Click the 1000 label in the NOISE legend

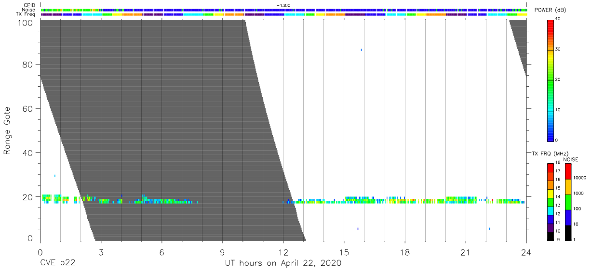(578, 193)
